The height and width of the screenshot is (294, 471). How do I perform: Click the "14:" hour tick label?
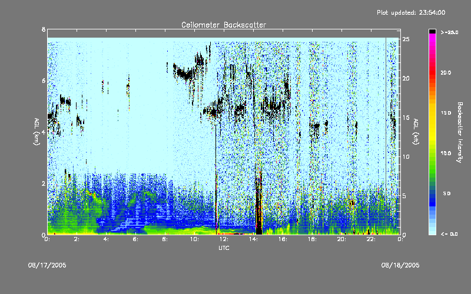click(253, 239)
